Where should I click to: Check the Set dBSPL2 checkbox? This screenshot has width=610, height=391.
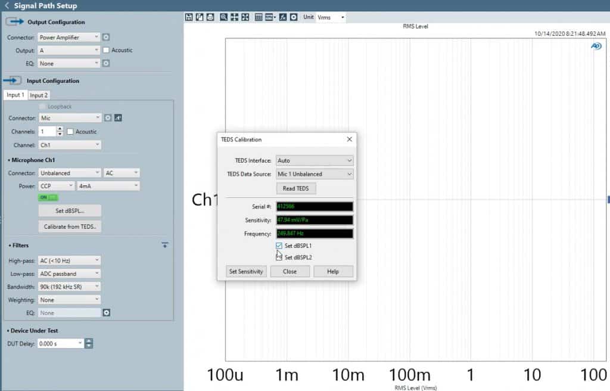[x=279, y=257]
